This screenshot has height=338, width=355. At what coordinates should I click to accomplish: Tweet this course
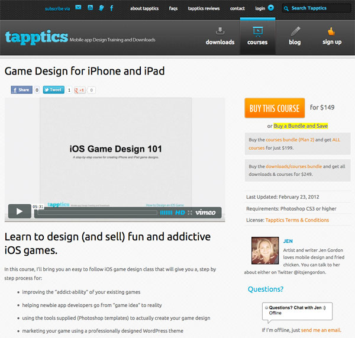click(x=54, y=90)
